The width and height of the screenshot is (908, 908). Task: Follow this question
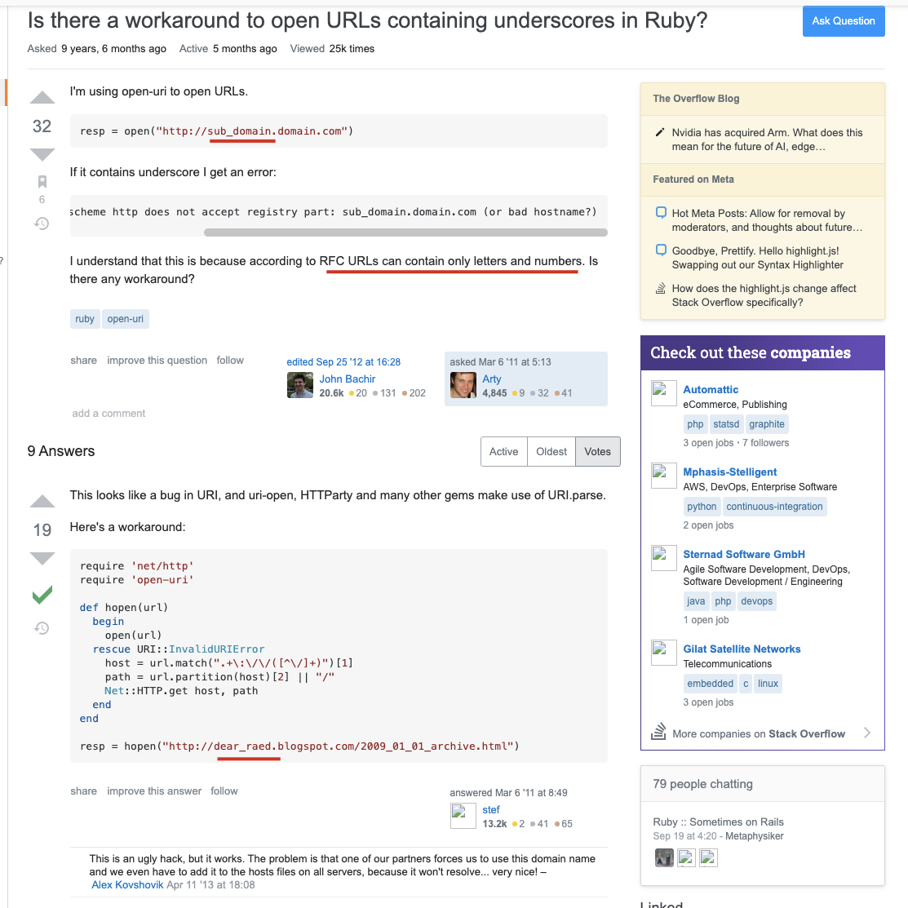(230, 361)
